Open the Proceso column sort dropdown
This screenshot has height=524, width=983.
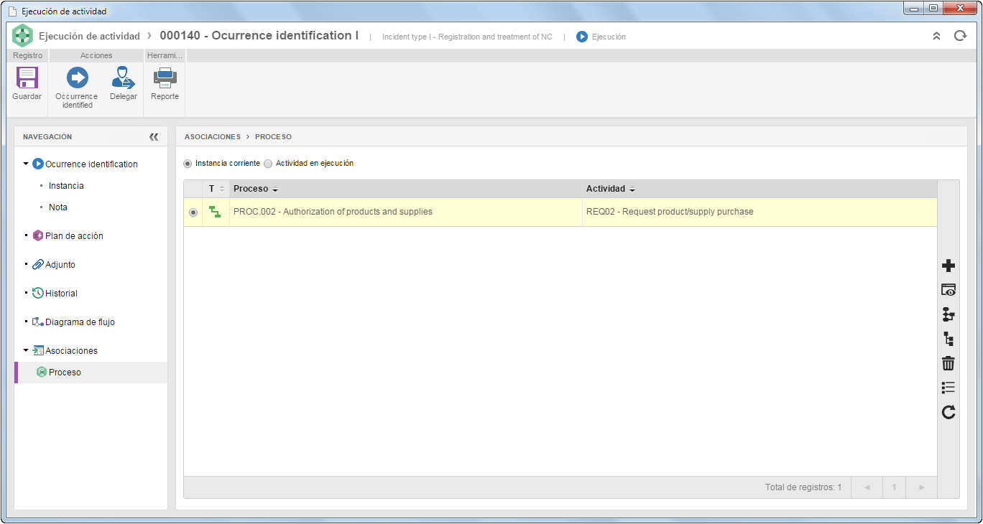275,190
